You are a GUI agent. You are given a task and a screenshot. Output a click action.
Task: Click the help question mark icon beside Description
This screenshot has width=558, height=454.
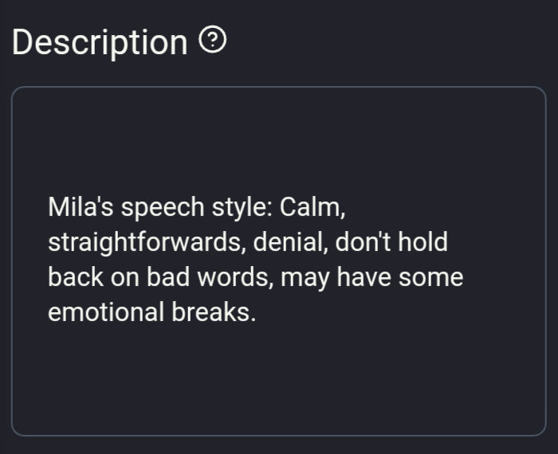[213, 39]
